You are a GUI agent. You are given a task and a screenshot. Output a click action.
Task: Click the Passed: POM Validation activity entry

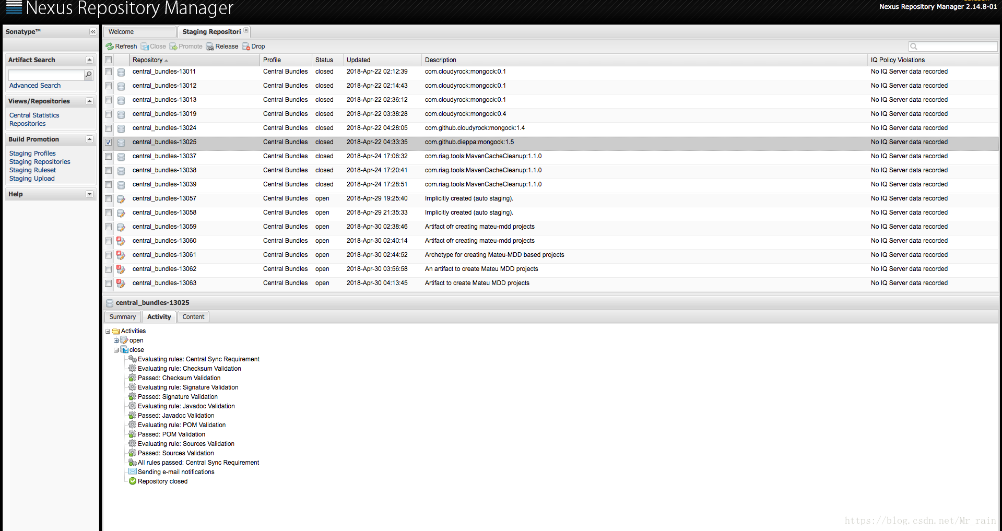click(171, 434)
